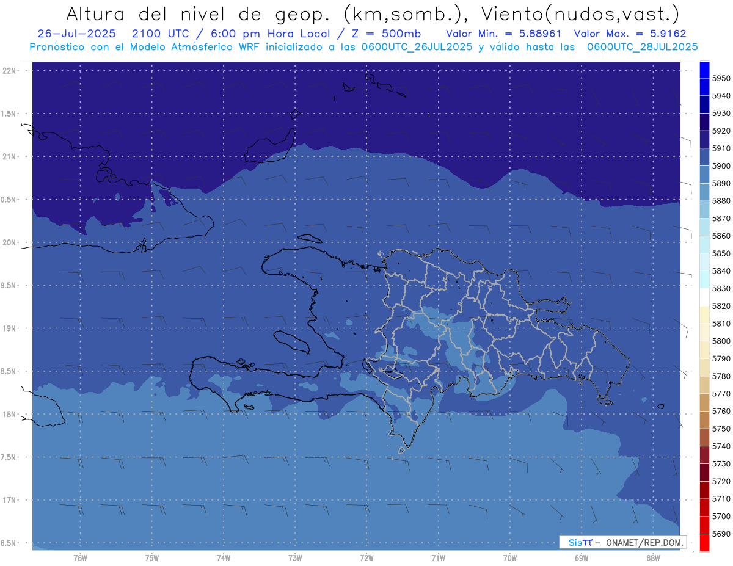The height and width of the screenshot is (566, 733).
Task: Click the legend value 5880
Action: 721,201
